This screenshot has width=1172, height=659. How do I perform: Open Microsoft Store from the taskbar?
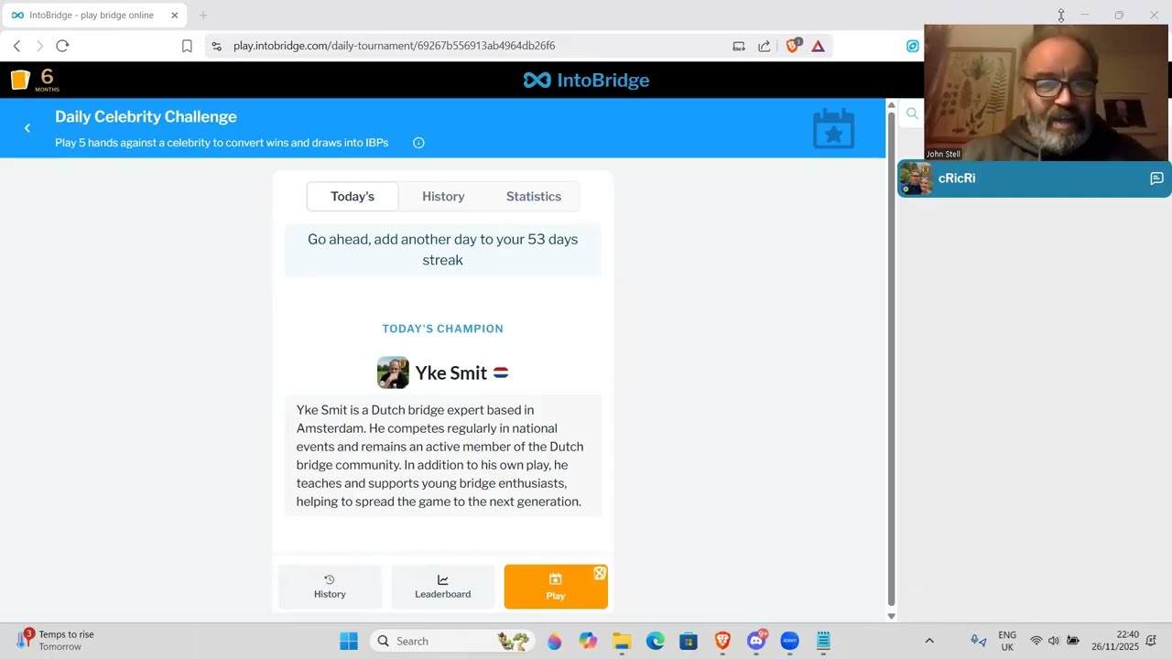coord(689,641)
